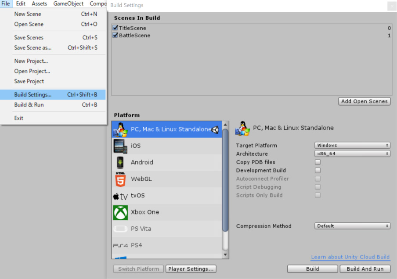The image size is (397, 279).
Task: Choose Open Scene menu entry
Action: coord(53,24)
